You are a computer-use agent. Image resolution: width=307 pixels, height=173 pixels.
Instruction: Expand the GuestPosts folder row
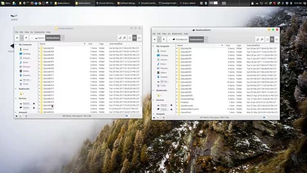coord(177,112)
